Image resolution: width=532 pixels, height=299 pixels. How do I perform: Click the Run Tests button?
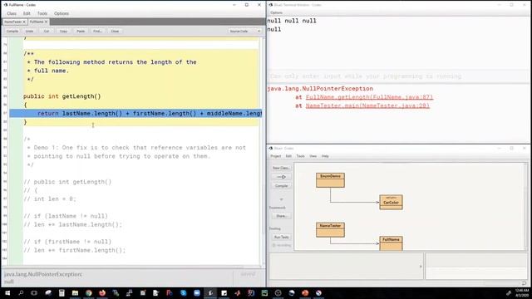[281, 238]
